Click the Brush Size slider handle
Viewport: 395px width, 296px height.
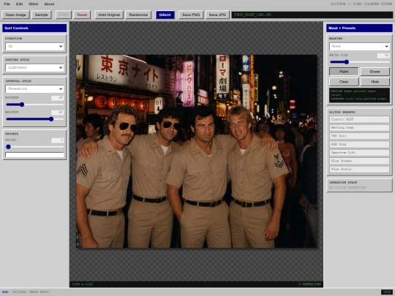click(347, 62)
